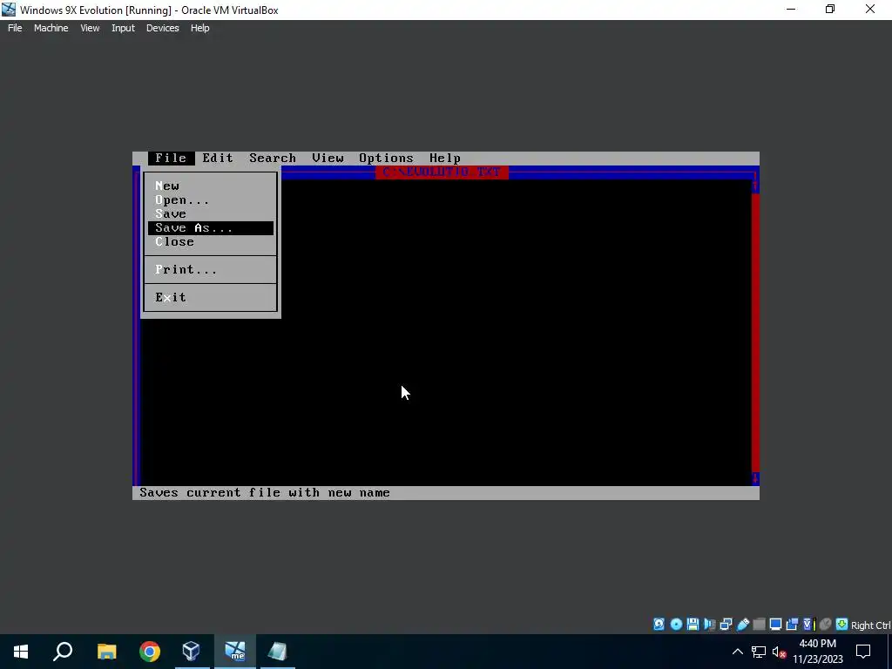Launch Google Chrome from the taskbar
This screenshot has width=892, height=669.
[x=150, y=652]
